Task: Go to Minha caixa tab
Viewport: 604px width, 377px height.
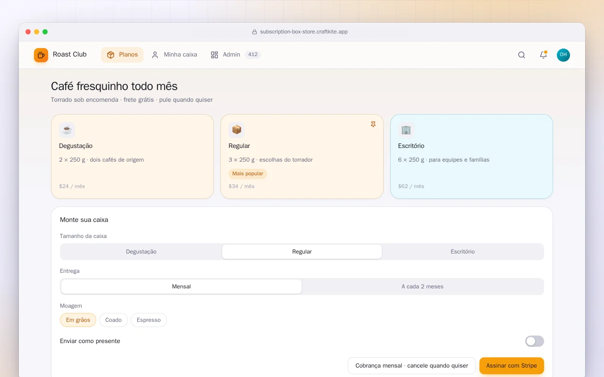Action: [174, 55]
